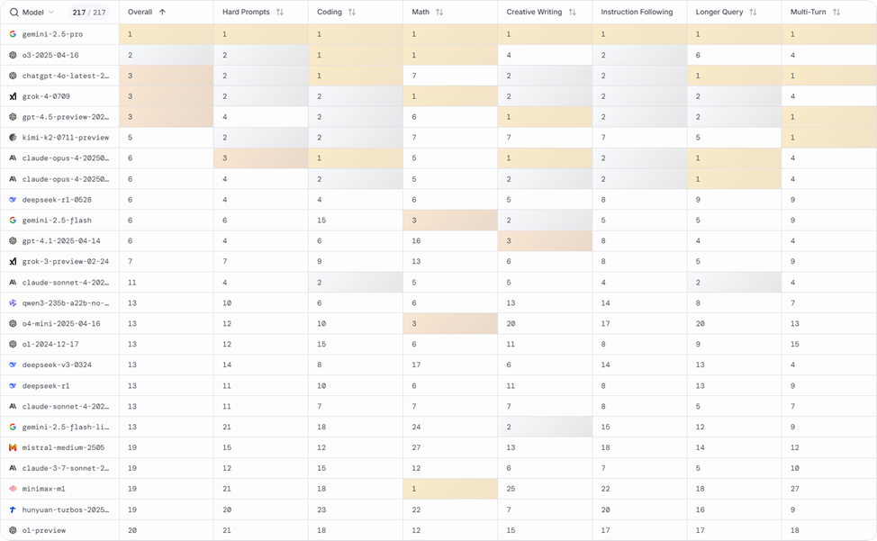Screen dimensions: 877x541
Task: Click sort arrows beside Creative Writing
Action: pyautogui.click(x=572, y=13)
